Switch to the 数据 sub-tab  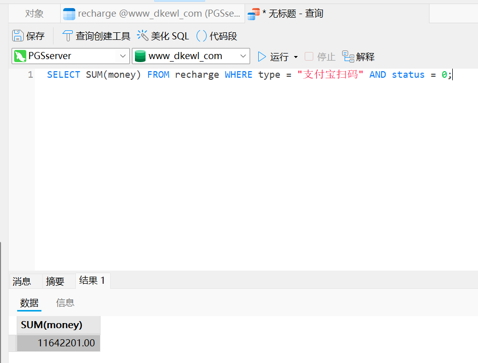pos(29,303)
